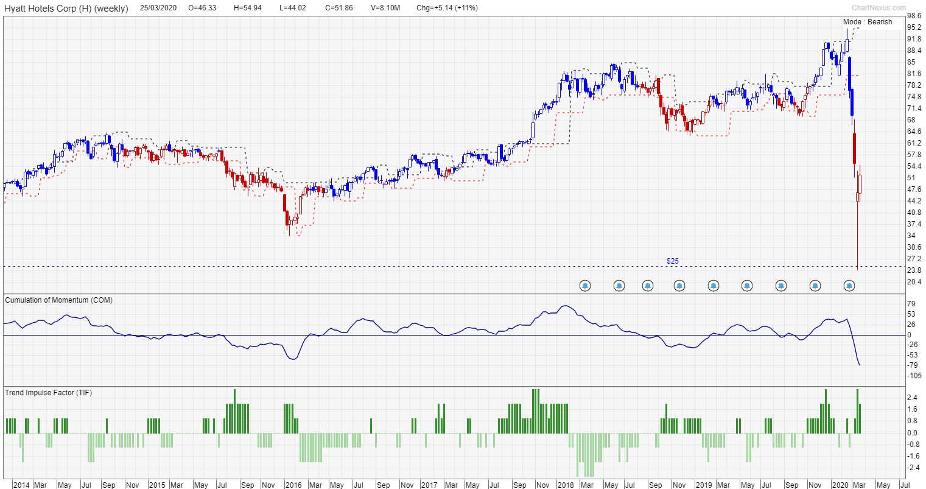
Task: Click the Trend Impulse Factor (TIF) panel title
Action: point(49,393)
